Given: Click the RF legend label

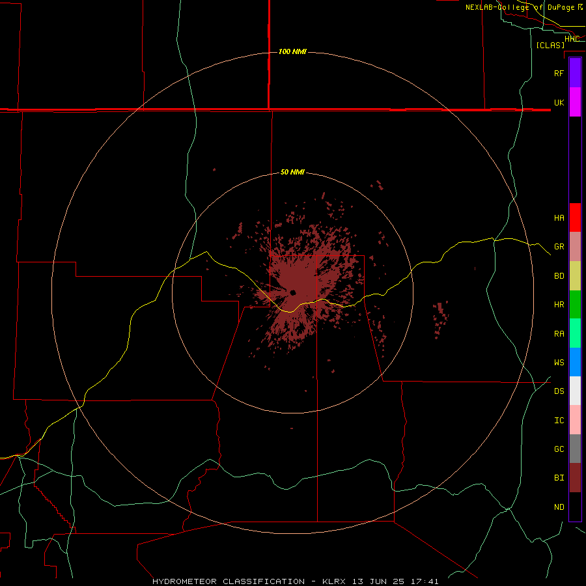Looking at the screenshot, I should tap(559, 73).
